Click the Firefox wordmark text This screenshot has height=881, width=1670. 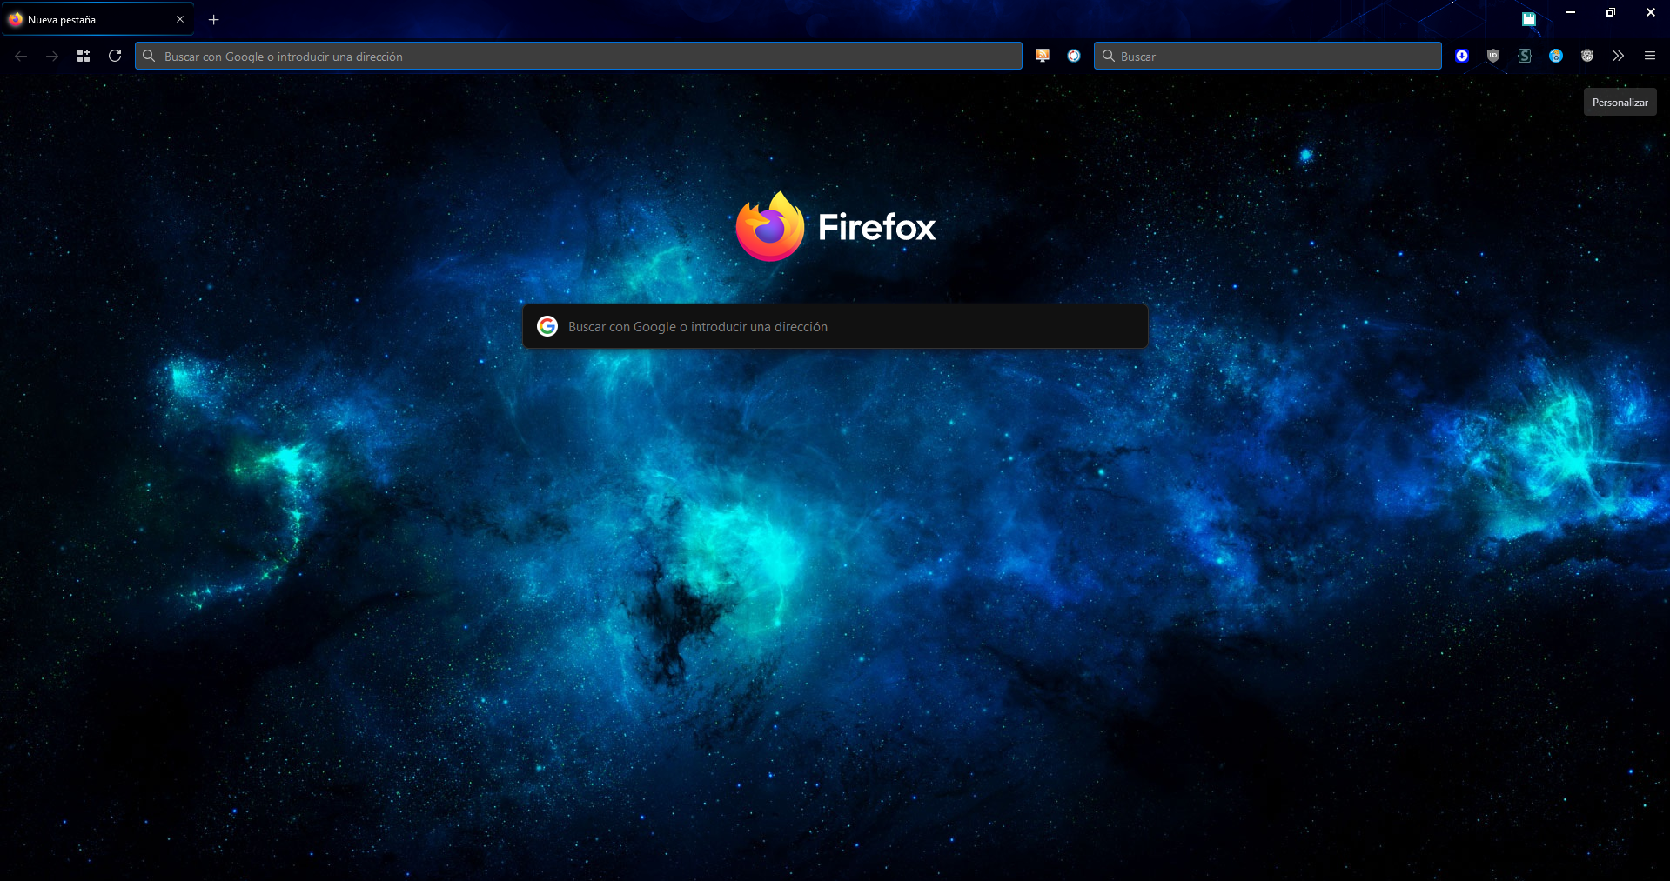[876, 227]
